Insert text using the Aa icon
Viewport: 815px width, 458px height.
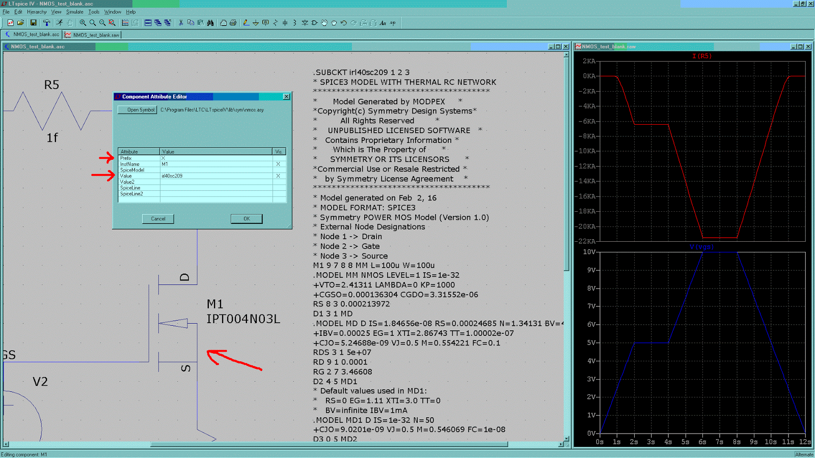383,23
